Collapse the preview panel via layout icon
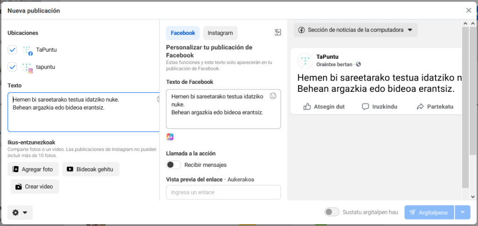 click(278, 32)
